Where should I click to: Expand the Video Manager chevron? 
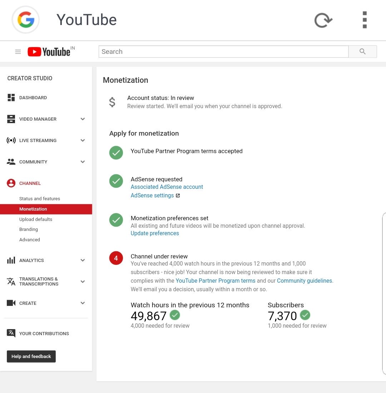click(83, 119)
